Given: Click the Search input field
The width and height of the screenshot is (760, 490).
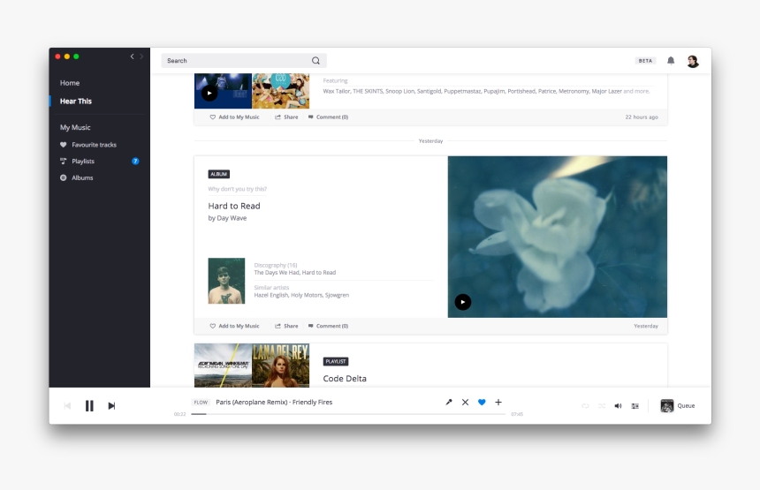Looking at the screenshot, I should [244, 61].
